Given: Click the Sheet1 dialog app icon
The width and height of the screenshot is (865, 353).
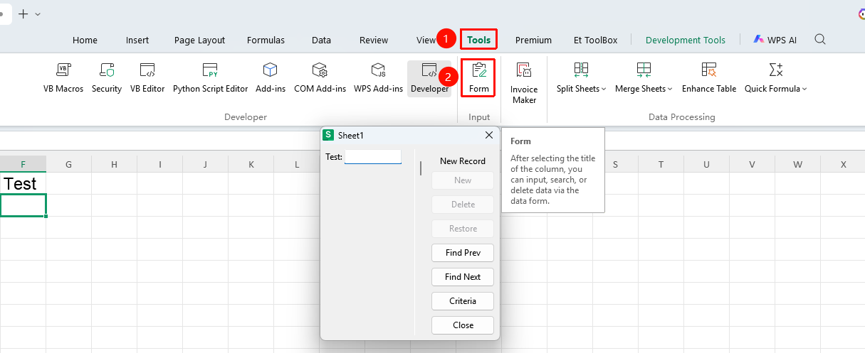Looking at the screenshot, I should (328, 135).
